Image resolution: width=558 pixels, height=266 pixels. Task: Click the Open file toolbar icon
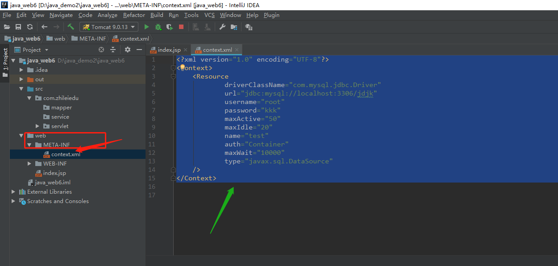click(x=7, y=27)
